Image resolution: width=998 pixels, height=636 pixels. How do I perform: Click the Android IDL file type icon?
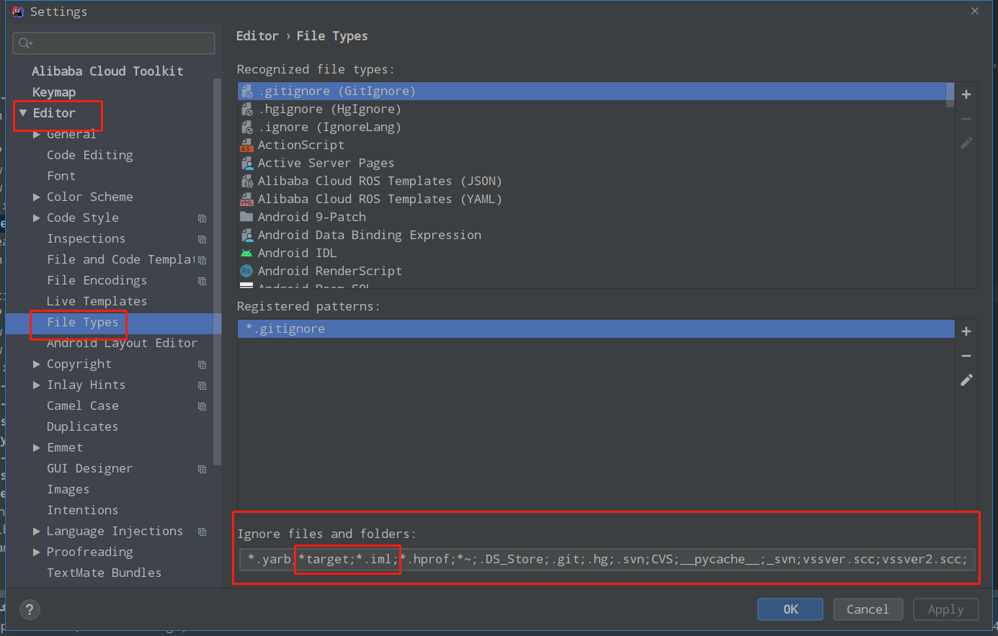tap(246, 254)
